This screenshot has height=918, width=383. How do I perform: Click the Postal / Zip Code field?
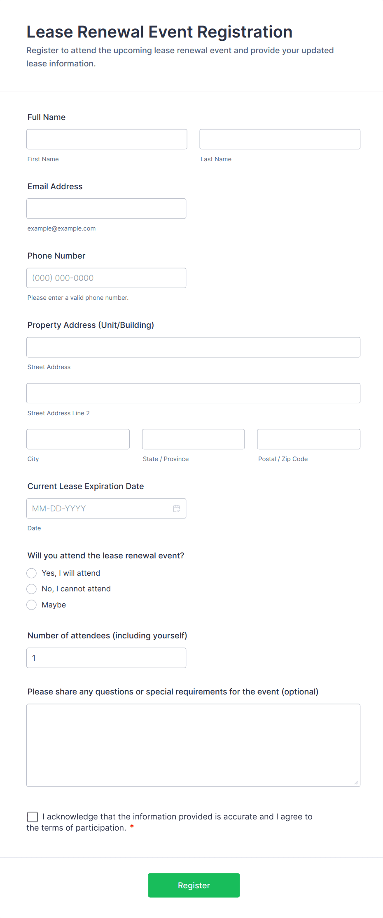pos(308,439)
